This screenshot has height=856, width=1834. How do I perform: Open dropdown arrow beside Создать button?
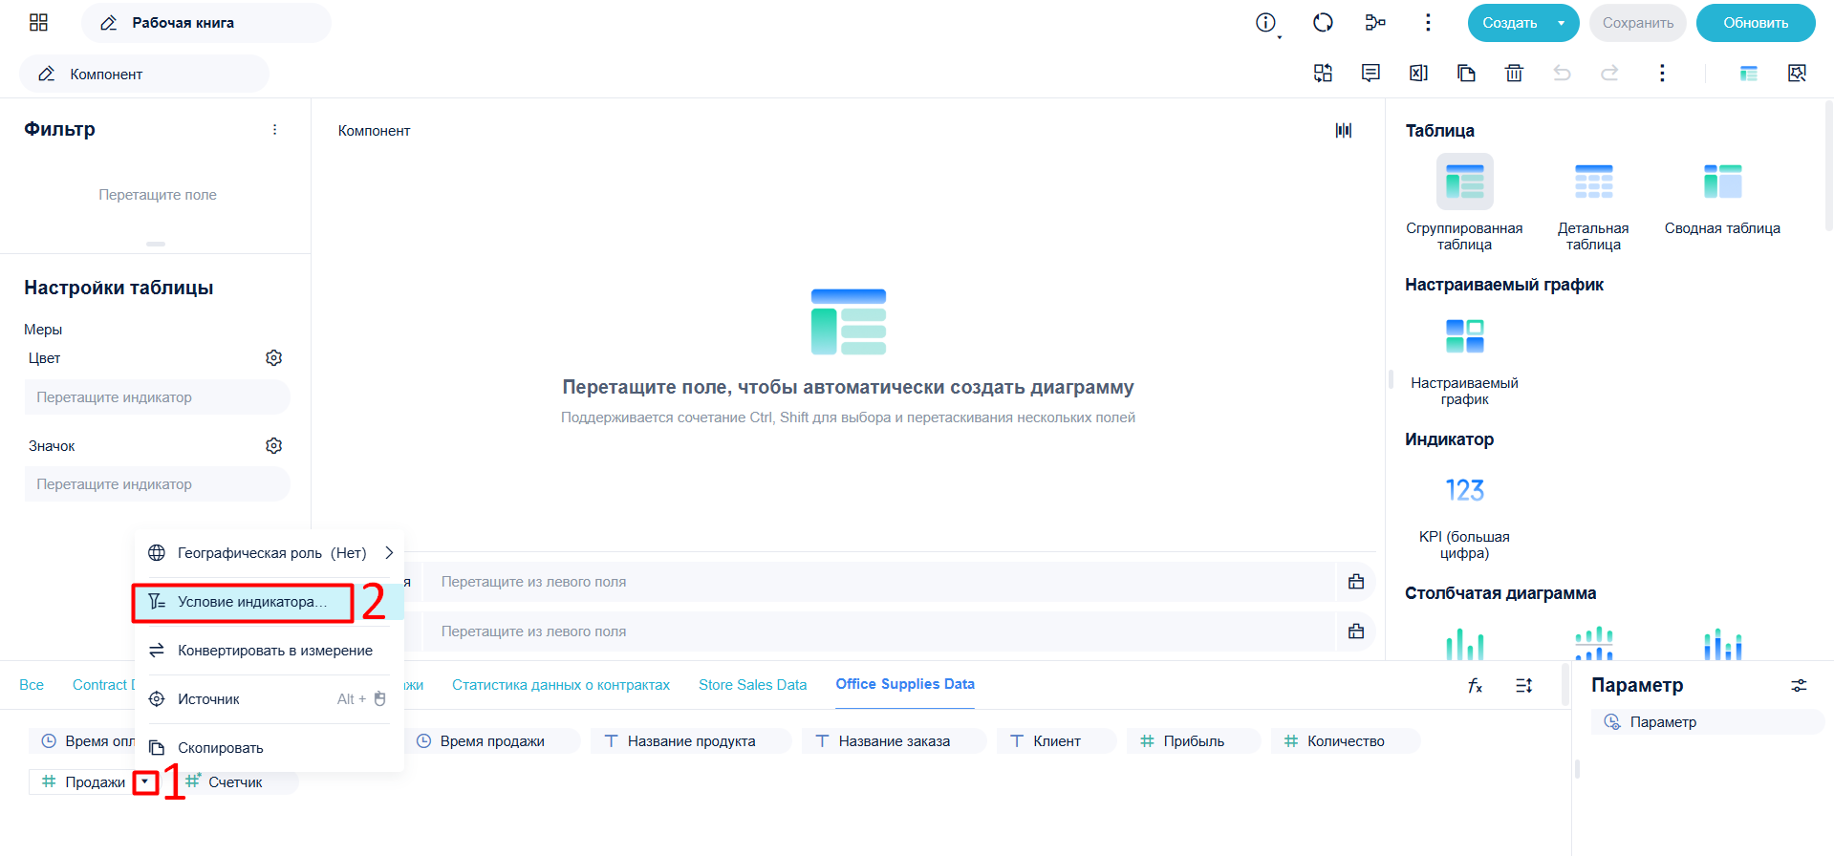click(x=1562, y=23)
